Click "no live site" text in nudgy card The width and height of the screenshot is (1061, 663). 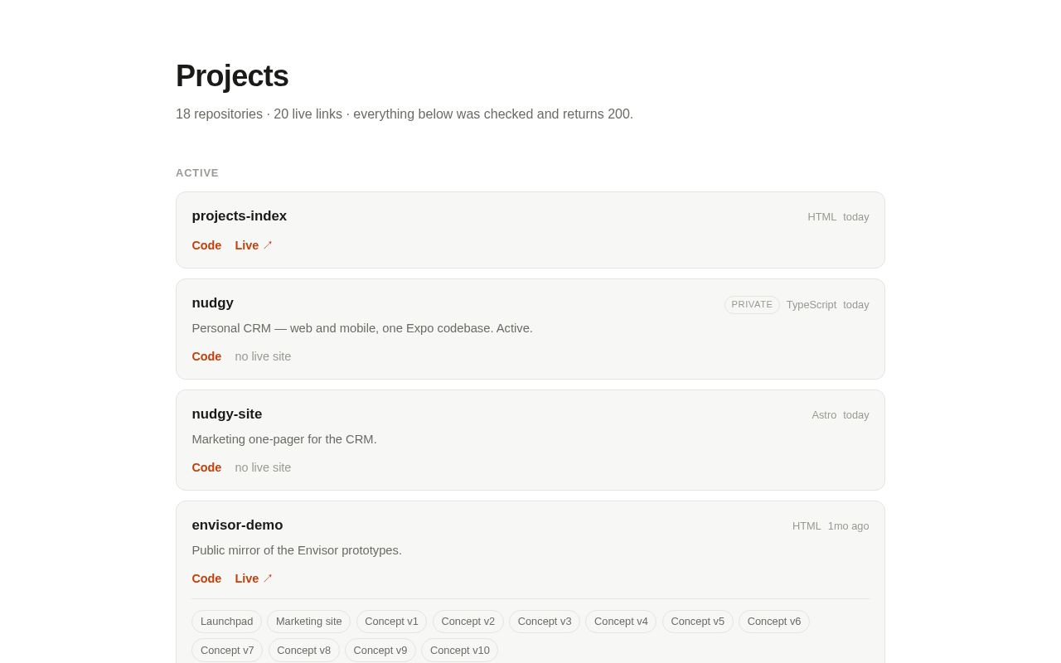click(x=263, y=356)
